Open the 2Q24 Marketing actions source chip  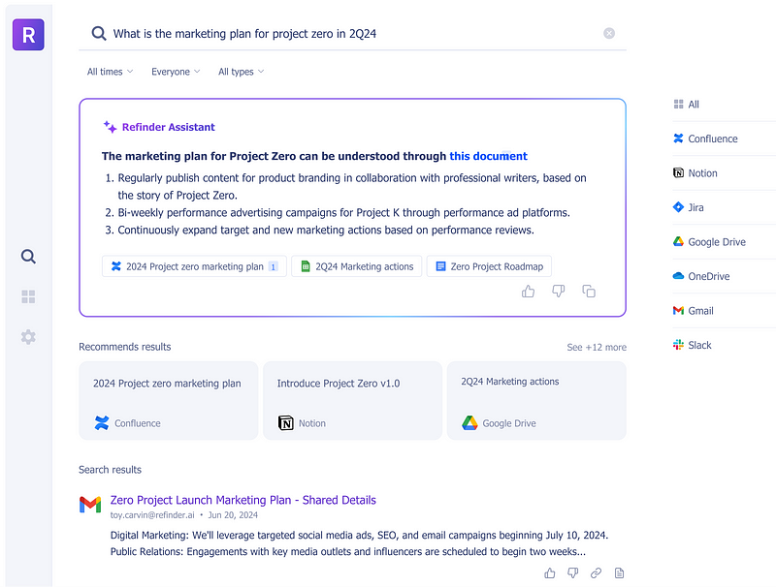(356, 266)
